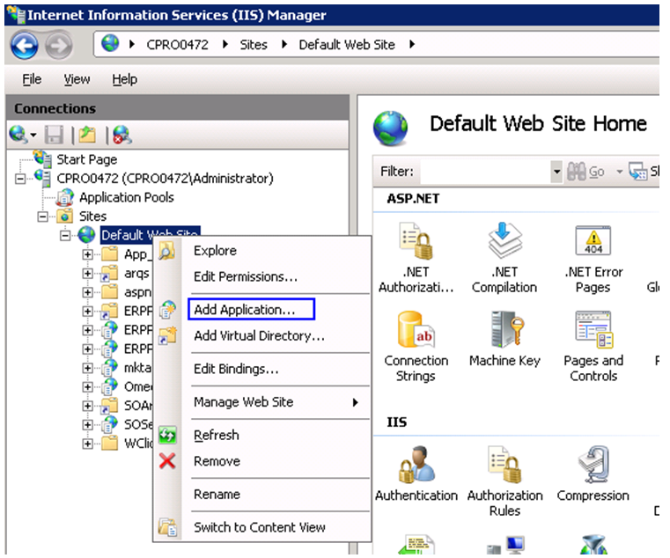Select Start Page in Connections tree
670x558 pixels.
(x=87, y=160)
